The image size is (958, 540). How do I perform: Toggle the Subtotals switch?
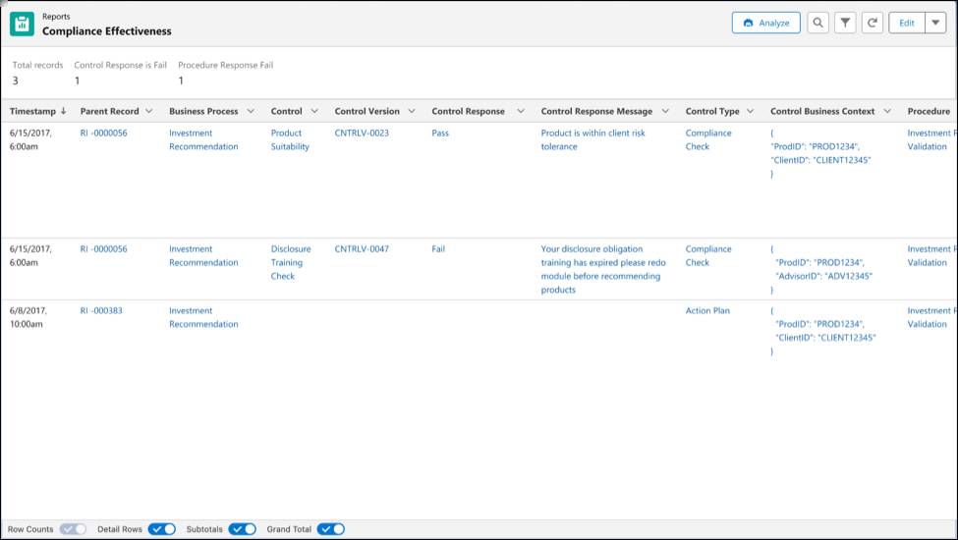[243, 529]
